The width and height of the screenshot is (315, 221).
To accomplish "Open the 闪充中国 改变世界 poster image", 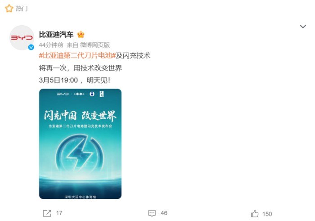I will coord(80,144).
